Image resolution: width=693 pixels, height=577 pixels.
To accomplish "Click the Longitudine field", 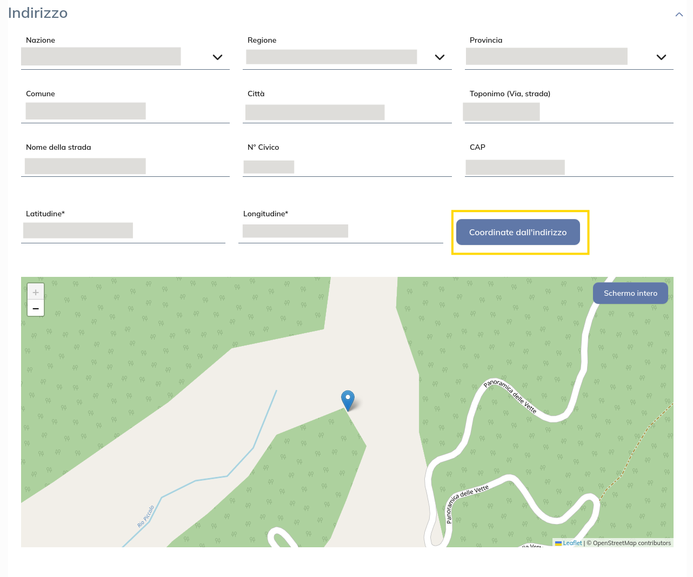I will [340, 231].
